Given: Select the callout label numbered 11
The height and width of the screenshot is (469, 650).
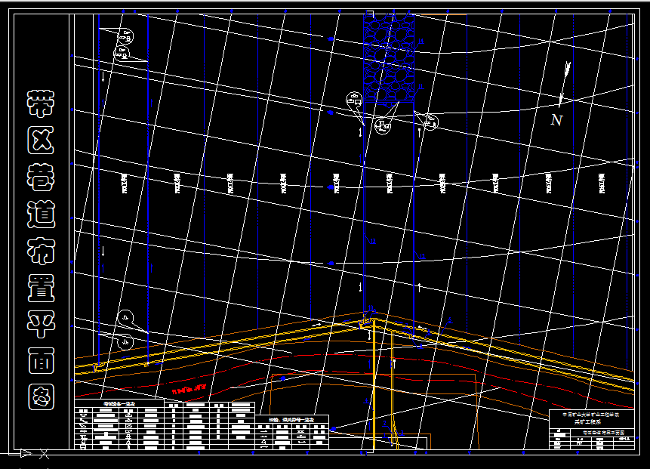Looking at the screenshot, I should point(420,87).
